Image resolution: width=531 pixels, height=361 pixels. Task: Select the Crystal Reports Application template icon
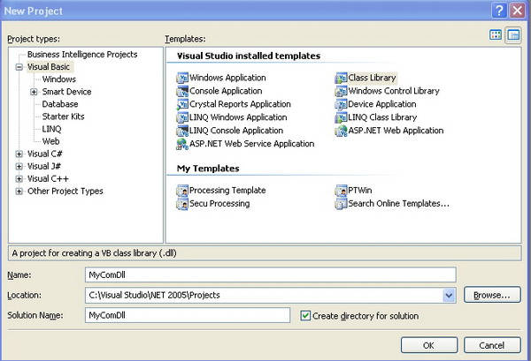coord(182,104)
